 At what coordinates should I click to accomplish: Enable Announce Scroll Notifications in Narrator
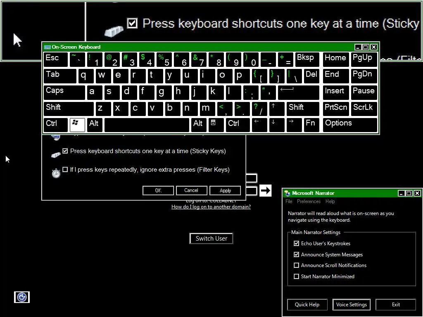pyautogui.click(x=296, y=265)
